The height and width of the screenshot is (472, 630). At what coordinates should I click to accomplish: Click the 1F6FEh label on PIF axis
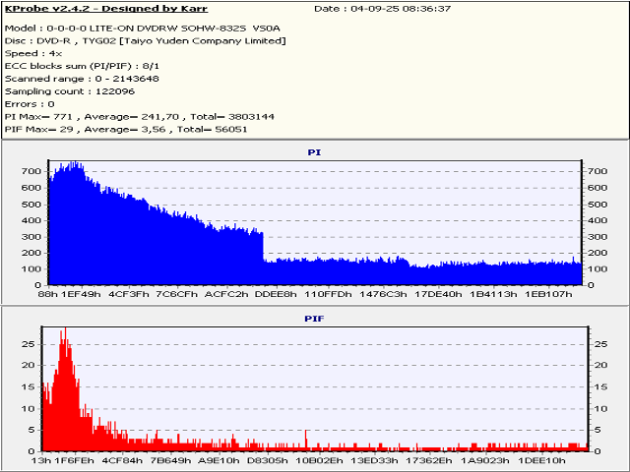(74, 460)
